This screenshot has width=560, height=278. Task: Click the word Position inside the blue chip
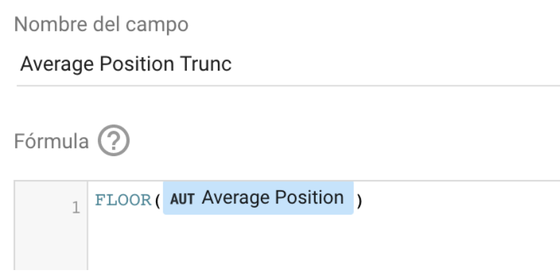[x=308, y=198]
